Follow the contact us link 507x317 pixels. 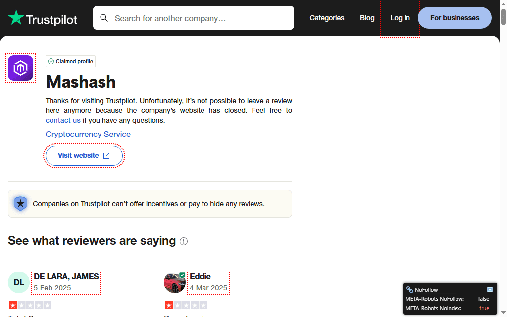tap(63, 120)
